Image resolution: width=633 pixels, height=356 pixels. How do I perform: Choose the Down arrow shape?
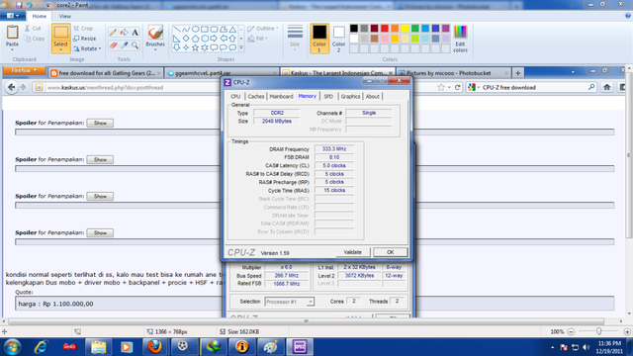tap(177, 47)
